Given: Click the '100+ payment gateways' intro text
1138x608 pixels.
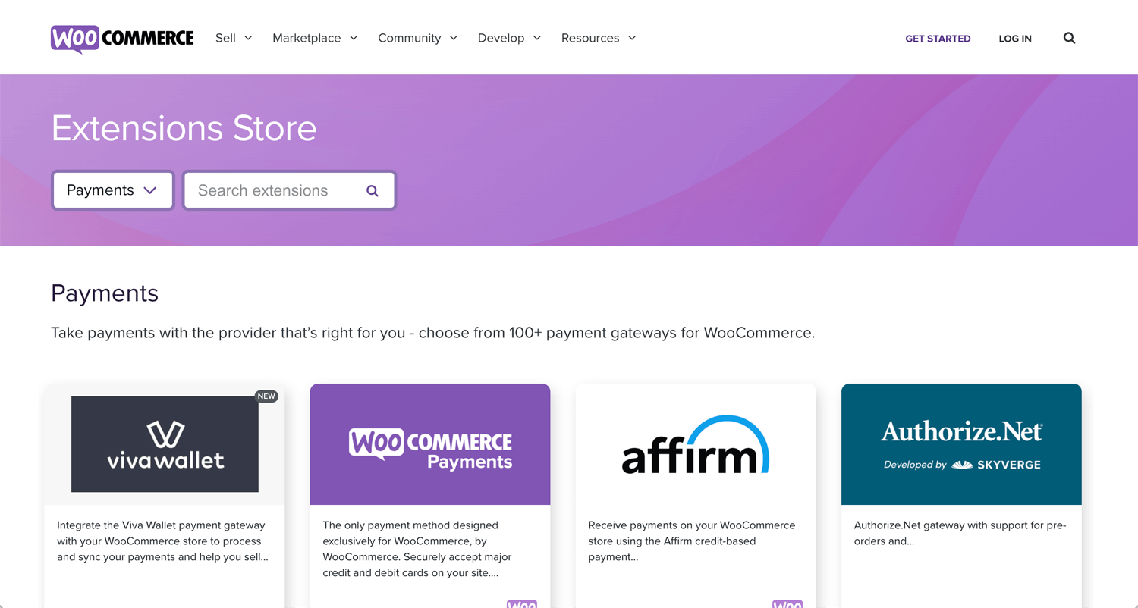Looking at the screenshot, I should 433,333.
